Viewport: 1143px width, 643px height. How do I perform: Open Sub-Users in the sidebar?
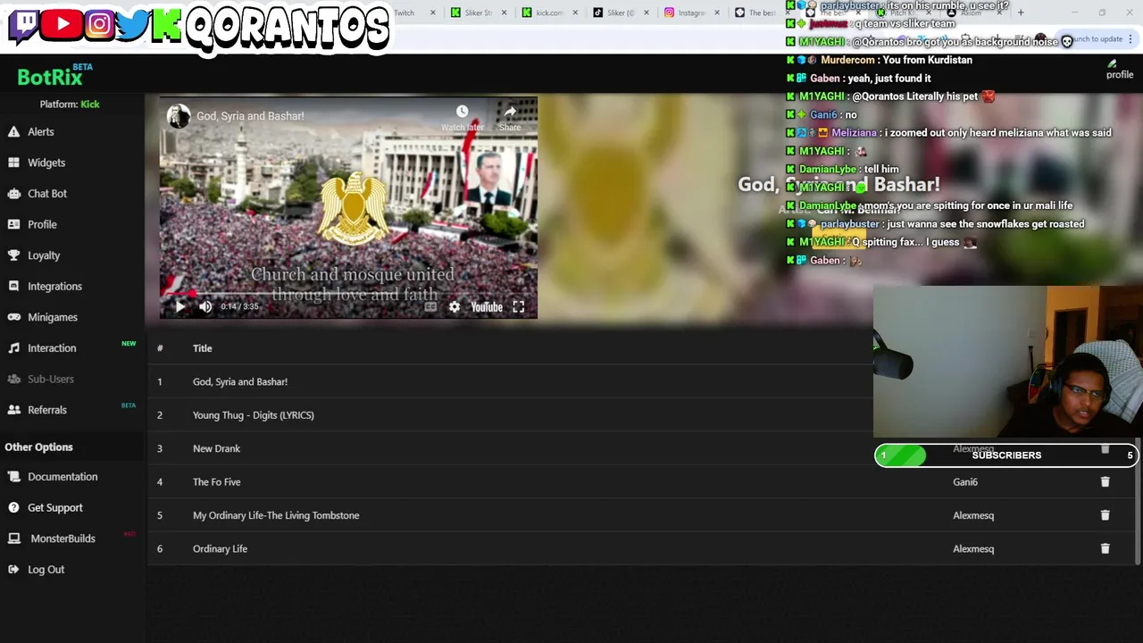[x=50, y=379]
